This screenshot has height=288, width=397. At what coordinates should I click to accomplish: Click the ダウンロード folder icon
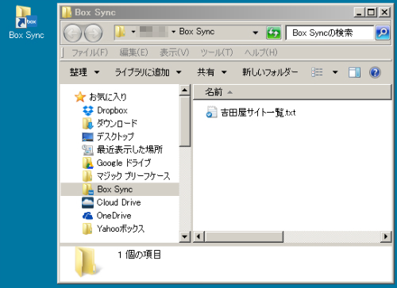click(87, 123)
